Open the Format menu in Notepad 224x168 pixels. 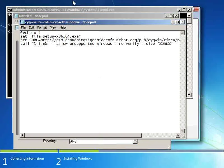[42, 27]
